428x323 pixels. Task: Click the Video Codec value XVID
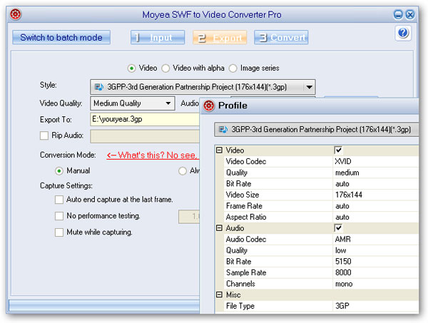(x=343, y=161)
